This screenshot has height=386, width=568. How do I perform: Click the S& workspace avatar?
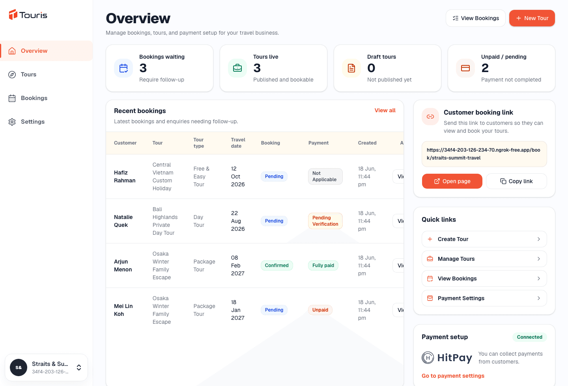coord(19,367)
